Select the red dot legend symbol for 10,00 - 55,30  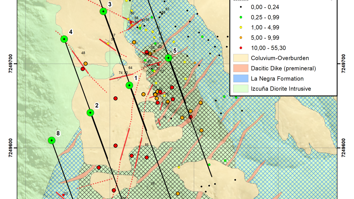(x=241, y=48)
